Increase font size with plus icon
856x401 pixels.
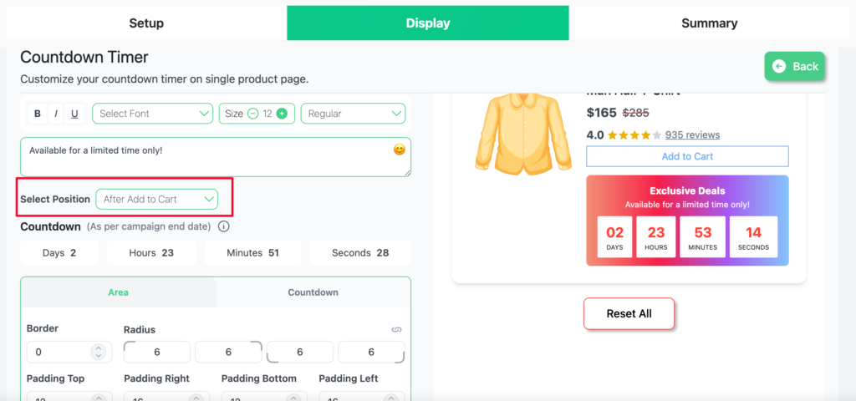[x=282, y=114]
